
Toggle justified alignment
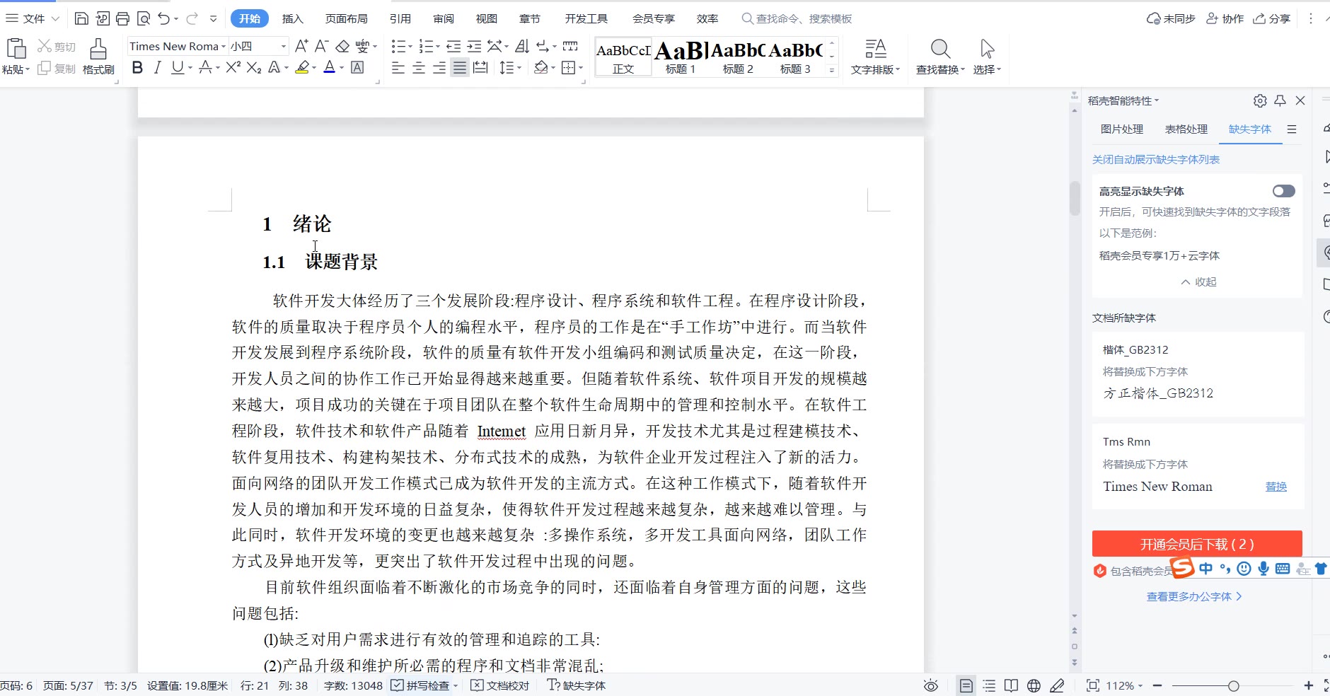coord(460,68)
